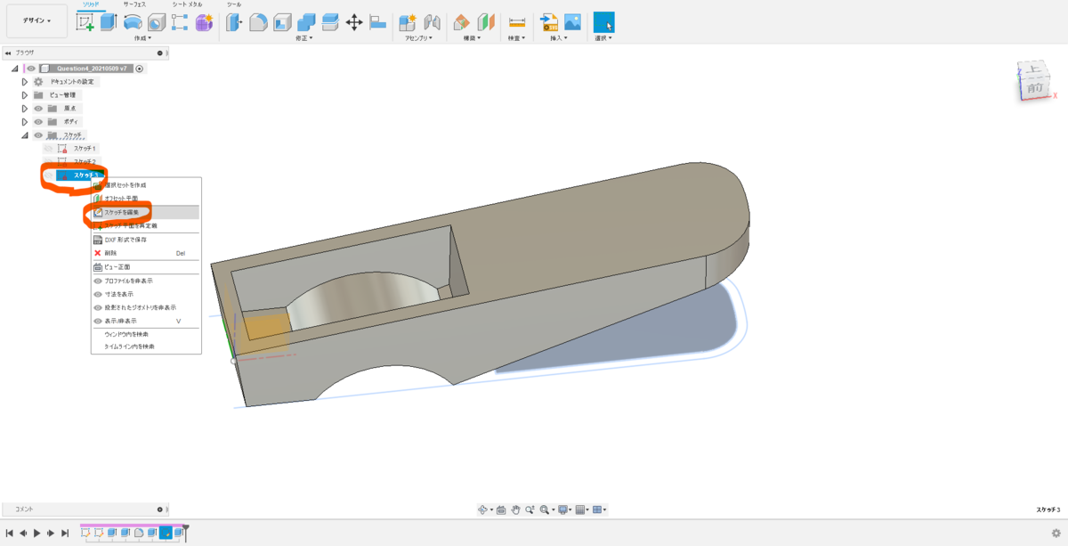Switch to the サーフェス tab
Viewport: 1068px width, 546px height.
[135, 4]
